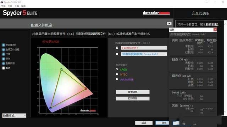Click the datacolor watermark inside chart
The width and height of the screenshot is (227, 127).
tap(88, 110)
